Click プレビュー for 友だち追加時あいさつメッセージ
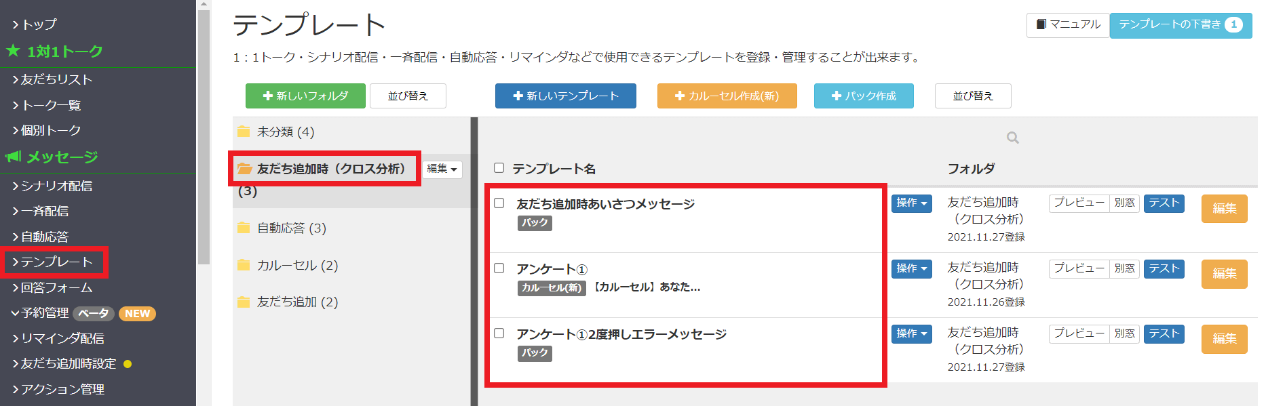 click(1079, 203)
